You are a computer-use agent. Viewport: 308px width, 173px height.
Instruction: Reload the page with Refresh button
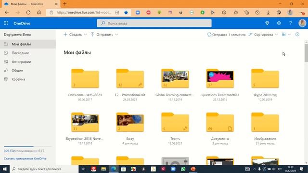coord(28,12)
